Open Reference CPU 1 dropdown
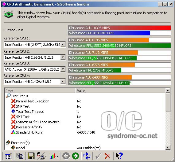The width and height of the screenshot is (175, 162). pos(63,45)
